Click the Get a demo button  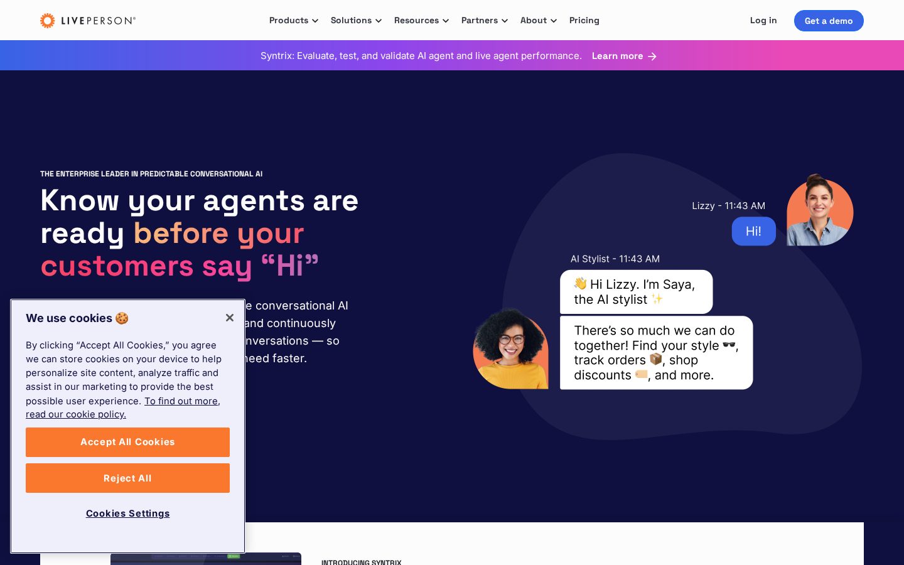829,21
